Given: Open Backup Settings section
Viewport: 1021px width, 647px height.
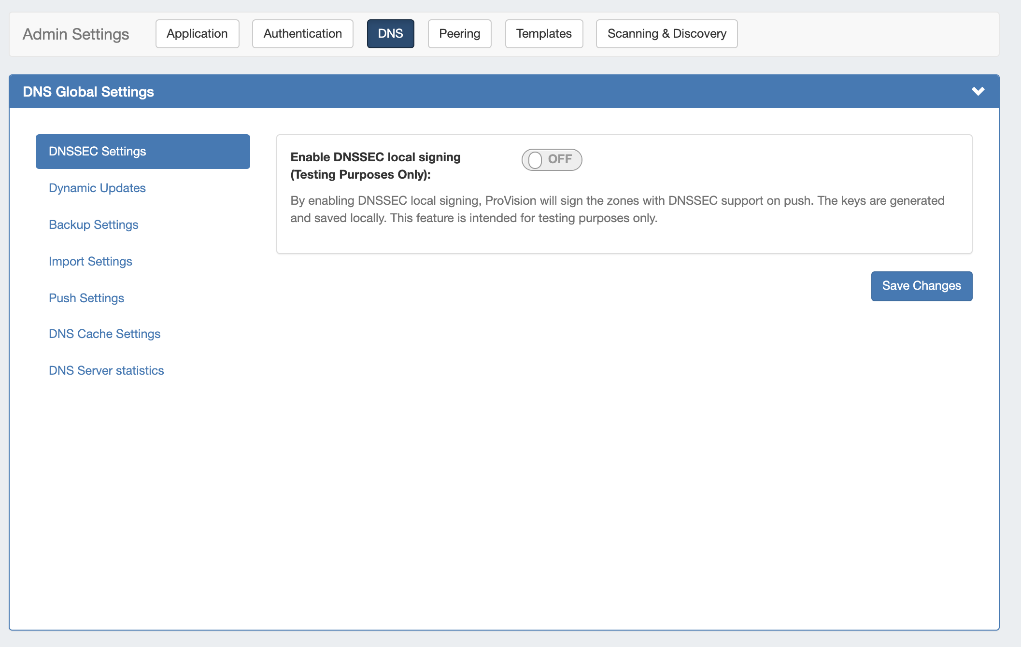Looking at the screenshot, I should (93, 225).
